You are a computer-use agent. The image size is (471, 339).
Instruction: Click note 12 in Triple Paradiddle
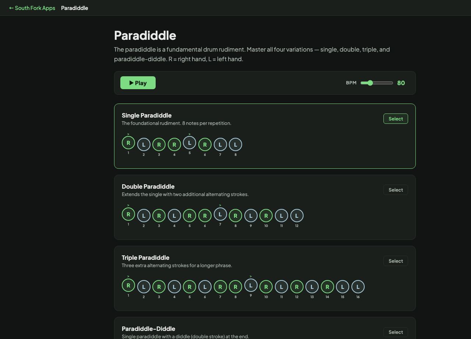click(297, 287)
